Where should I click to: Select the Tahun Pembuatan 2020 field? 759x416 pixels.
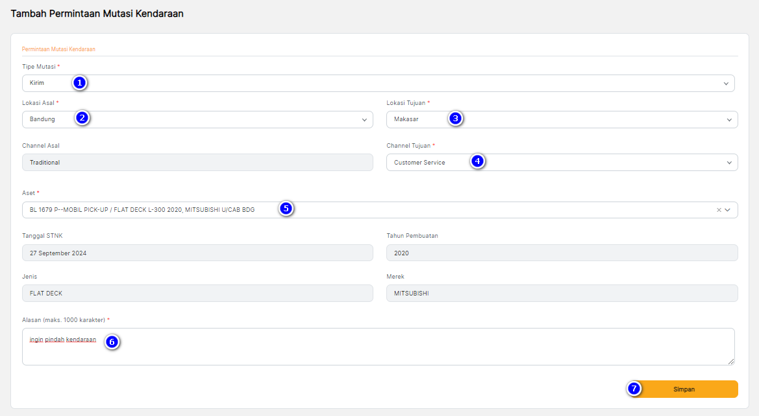(x=562, y=253)
